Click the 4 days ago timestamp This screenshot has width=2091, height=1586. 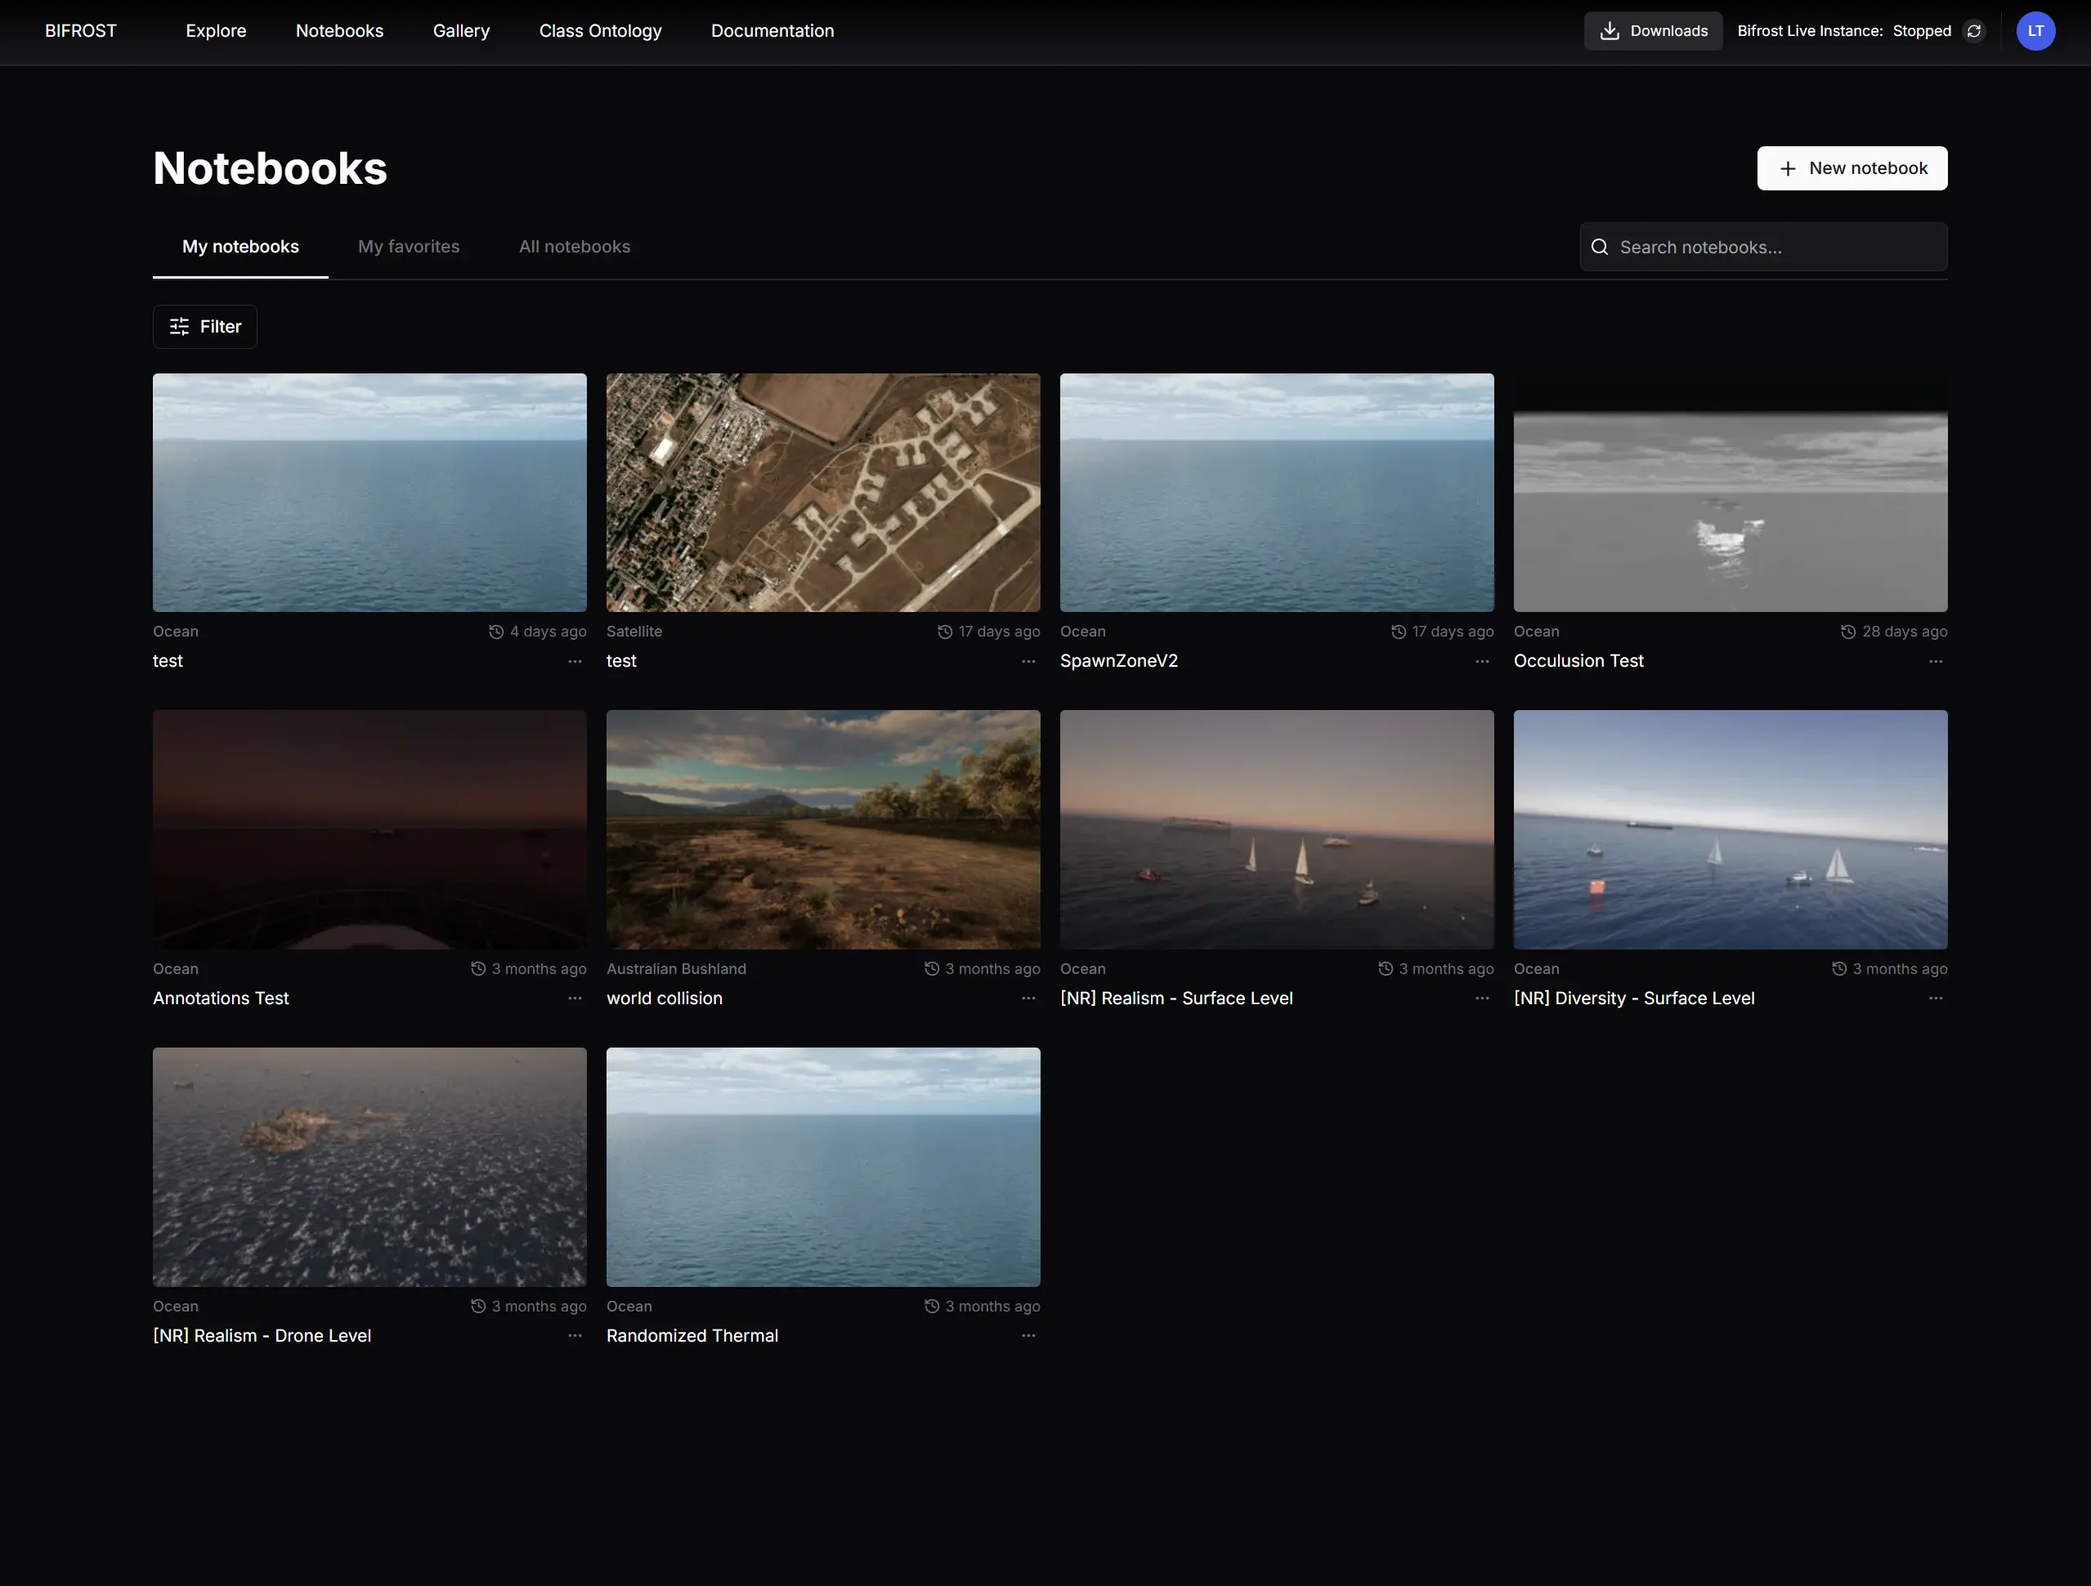(538, 632)
